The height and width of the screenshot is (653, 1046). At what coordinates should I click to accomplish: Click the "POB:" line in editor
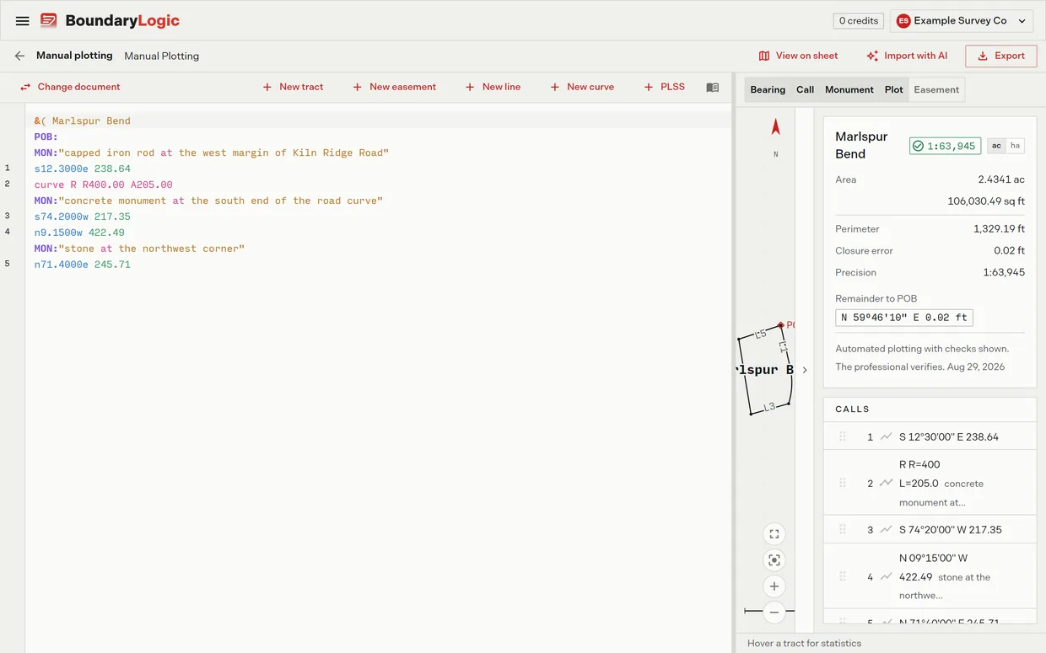46,136
